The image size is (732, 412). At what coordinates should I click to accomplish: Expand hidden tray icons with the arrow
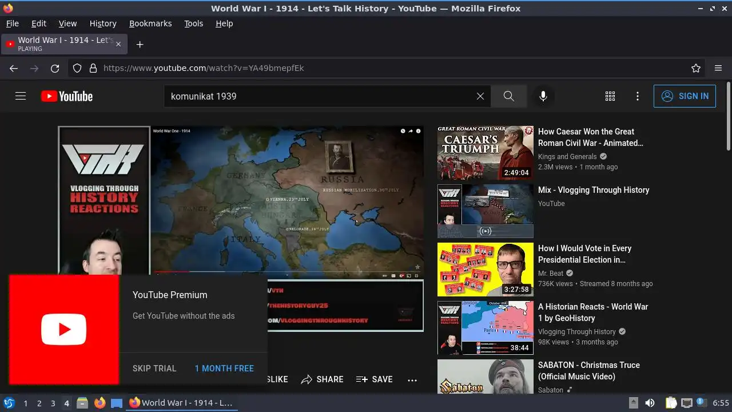633,403
